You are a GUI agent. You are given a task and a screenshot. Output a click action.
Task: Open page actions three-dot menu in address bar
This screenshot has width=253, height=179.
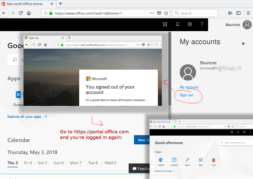coord(152,13)
